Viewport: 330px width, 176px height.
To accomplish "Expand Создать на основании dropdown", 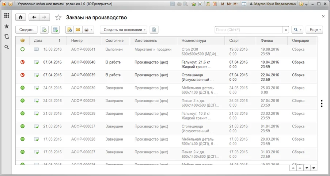I will [x=123, y=30].
